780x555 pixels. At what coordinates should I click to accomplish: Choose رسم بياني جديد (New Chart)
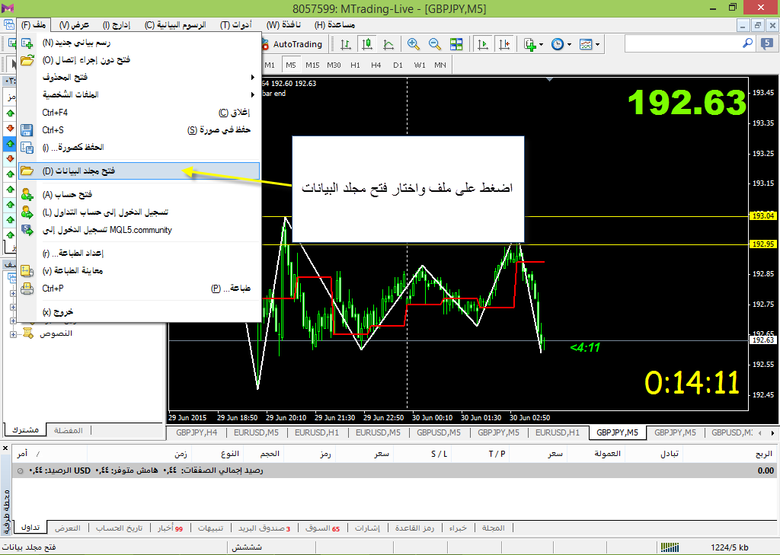coord(139,43)
